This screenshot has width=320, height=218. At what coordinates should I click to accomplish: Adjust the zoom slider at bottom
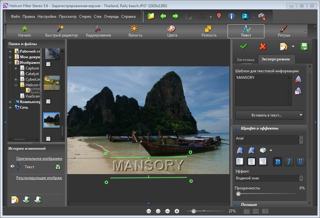pyautogui.click(x=194, y=211)
